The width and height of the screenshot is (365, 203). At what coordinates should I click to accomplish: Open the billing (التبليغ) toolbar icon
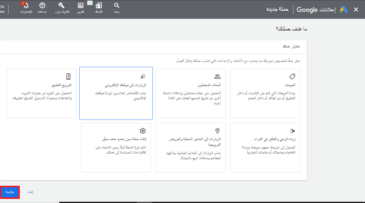pyautogui.click(x=99, y=5)
